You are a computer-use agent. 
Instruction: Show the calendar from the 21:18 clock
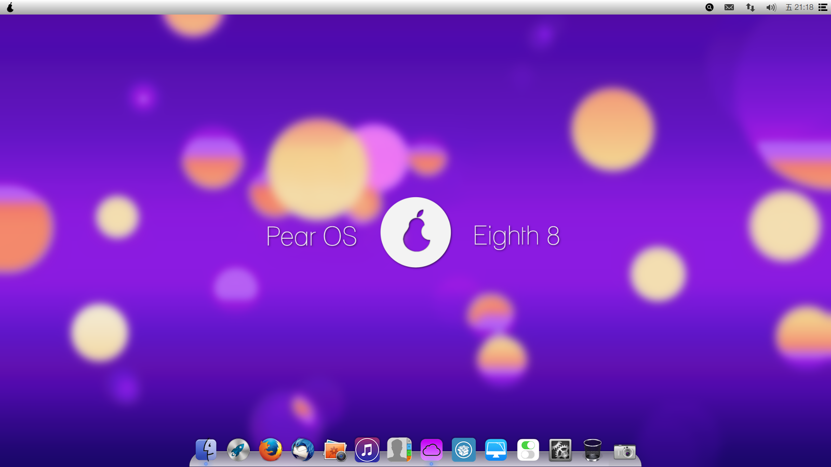pyautogui.click(x=799, y=7)
